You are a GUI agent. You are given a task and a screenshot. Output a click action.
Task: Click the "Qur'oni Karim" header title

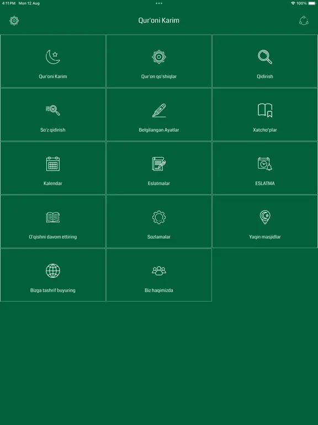click(x=159, y=20)
